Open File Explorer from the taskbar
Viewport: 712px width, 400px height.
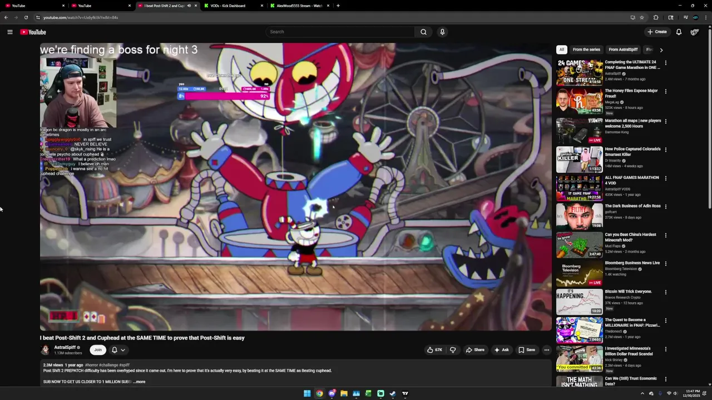click(x=344, y=393)
